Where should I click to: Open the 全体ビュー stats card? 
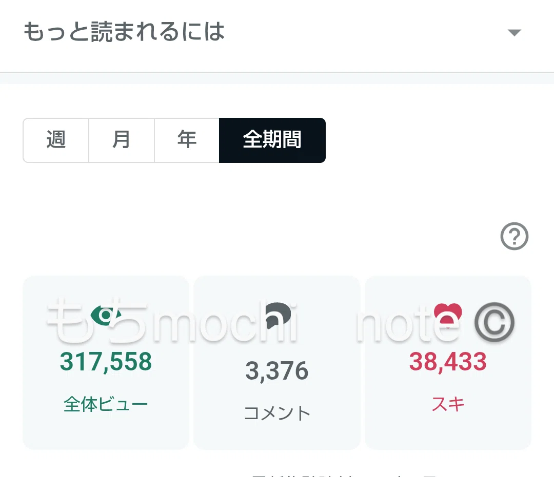(x=106, y=362)
